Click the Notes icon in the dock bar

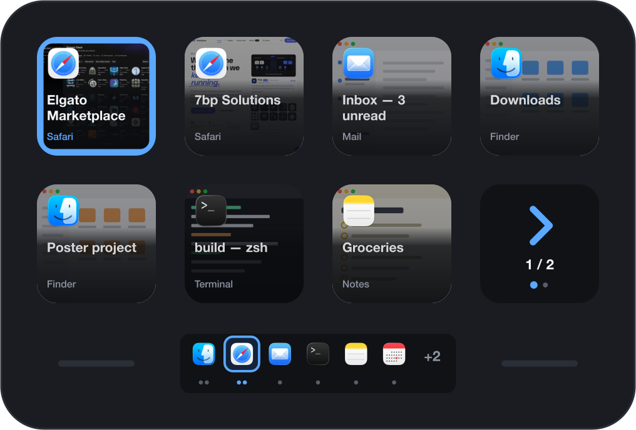click(x=356, y=354)
